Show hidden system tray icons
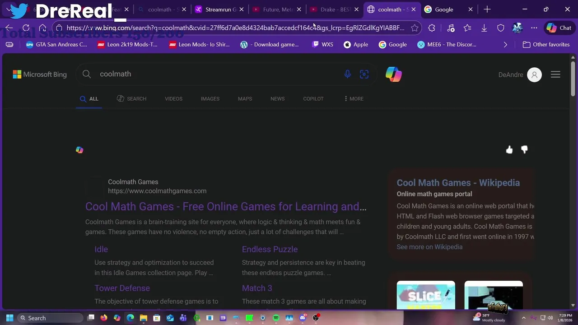The width and height of the screenshot is (578, 325). coord(524,318)
